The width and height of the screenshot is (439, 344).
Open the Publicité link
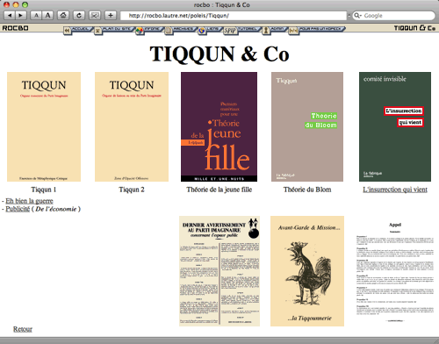[18, 209]
